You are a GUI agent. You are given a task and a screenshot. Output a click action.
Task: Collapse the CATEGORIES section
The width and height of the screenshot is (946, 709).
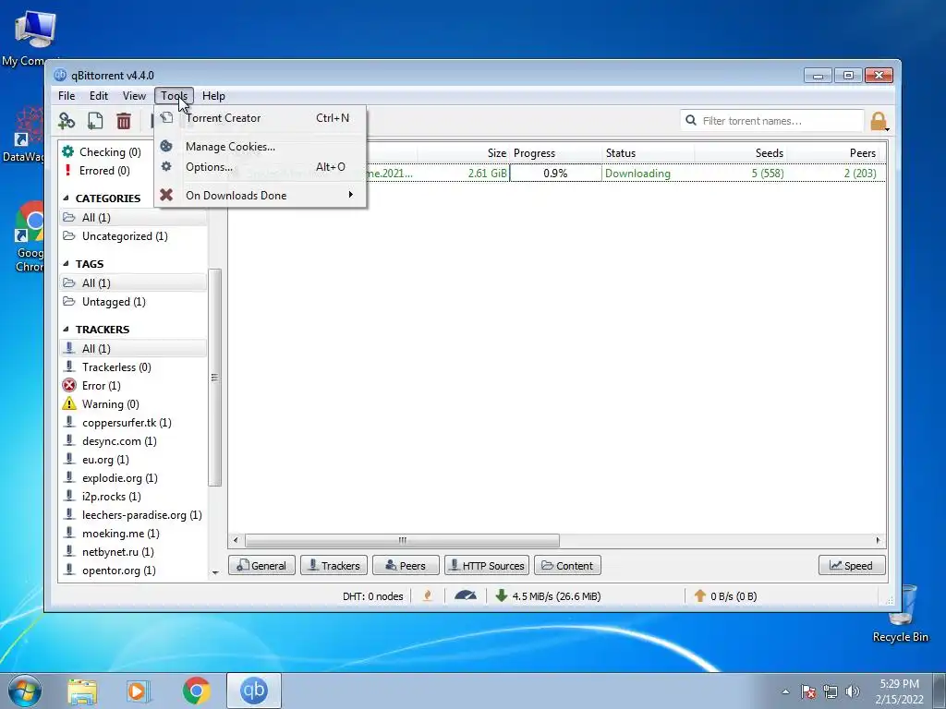pos(66,198)
